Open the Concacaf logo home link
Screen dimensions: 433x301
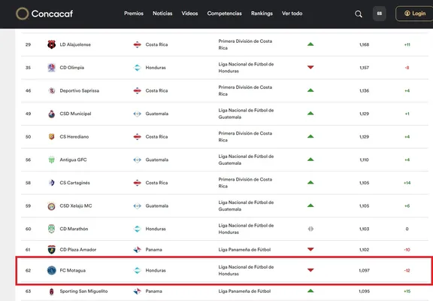(44, 14)
